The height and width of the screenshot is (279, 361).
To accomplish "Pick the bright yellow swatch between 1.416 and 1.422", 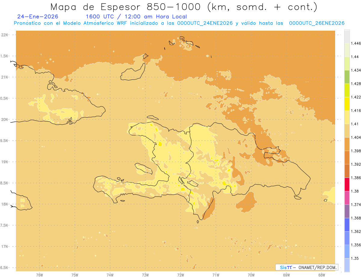I will pos(347,104).
